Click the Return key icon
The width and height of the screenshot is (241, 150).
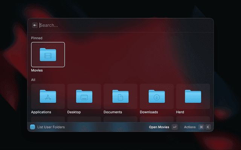(x=175, y=127)
